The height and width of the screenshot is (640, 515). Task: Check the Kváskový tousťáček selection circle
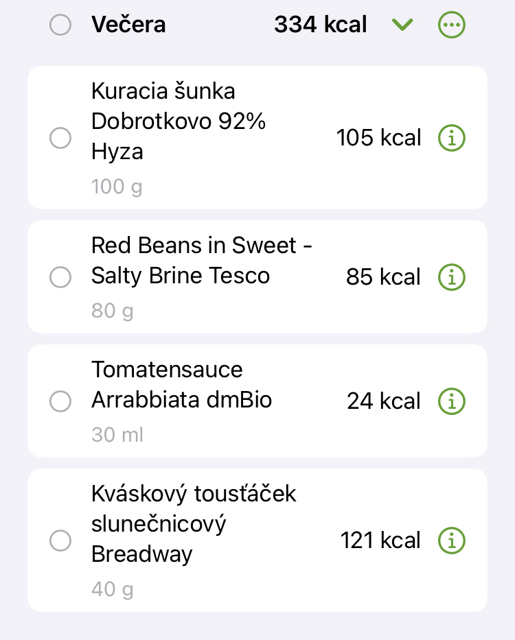pos(60,541)
